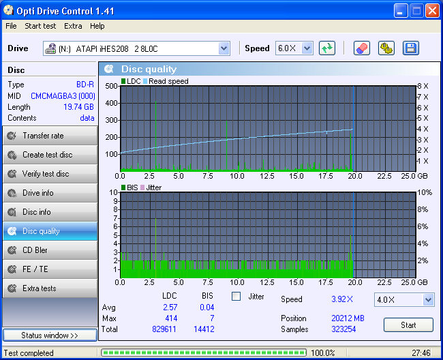Click the Create test disc icon
The image size is (443, 360).
pos(12,155)
